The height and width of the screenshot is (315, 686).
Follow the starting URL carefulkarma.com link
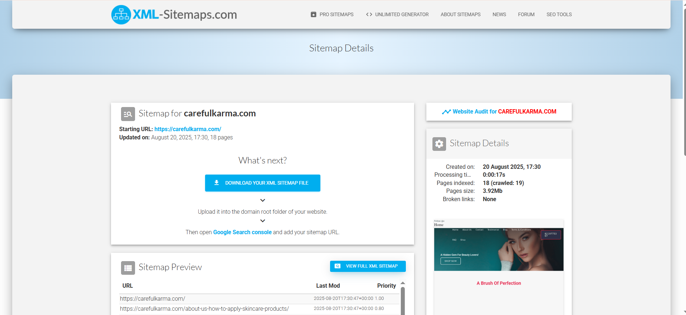click(x=187, y=129)
